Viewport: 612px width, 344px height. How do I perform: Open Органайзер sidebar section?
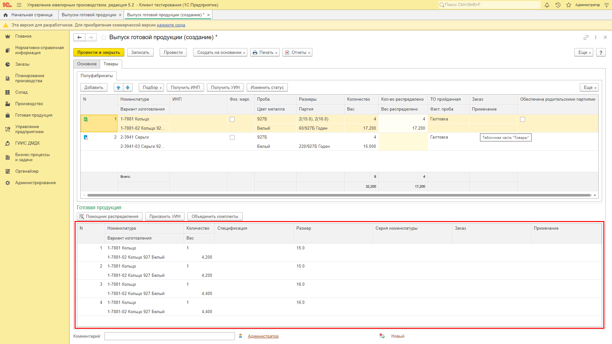(27, 171)
